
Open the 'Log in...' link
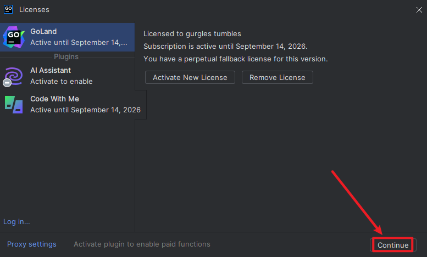click(x=16, y=222)
